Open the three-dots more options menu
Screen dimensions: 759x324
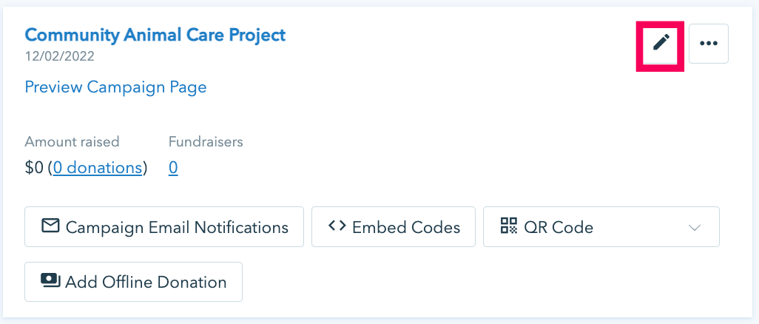(x=709, y=43)
